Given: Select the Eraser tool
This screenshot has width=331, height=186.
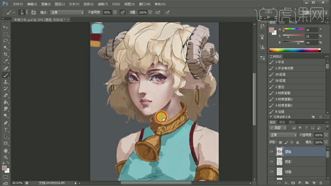Looking at the screenshot, I should tap(6, 95).
